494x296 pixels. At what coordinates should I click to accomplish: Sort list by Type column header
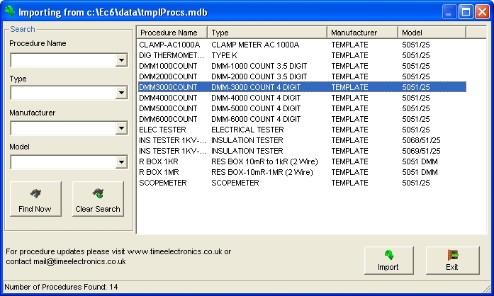pos(267,33)
